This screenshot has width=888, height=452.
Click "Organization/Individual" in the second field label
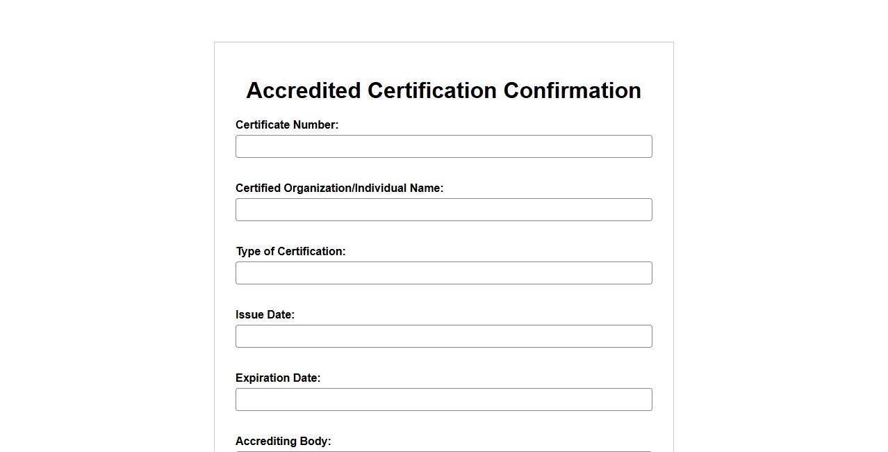click(345, 188)
